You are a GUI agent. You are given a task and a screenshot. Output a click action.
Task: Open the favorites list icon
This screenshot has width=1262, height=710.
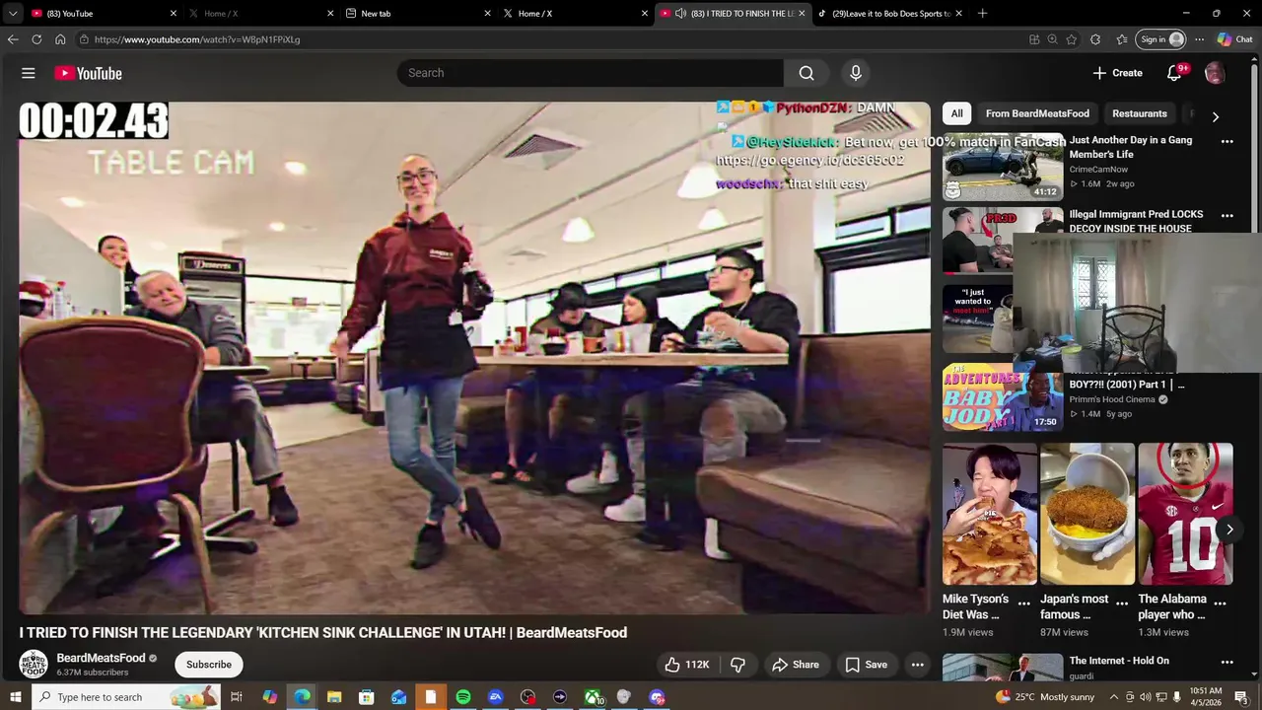coord(1122,39)
